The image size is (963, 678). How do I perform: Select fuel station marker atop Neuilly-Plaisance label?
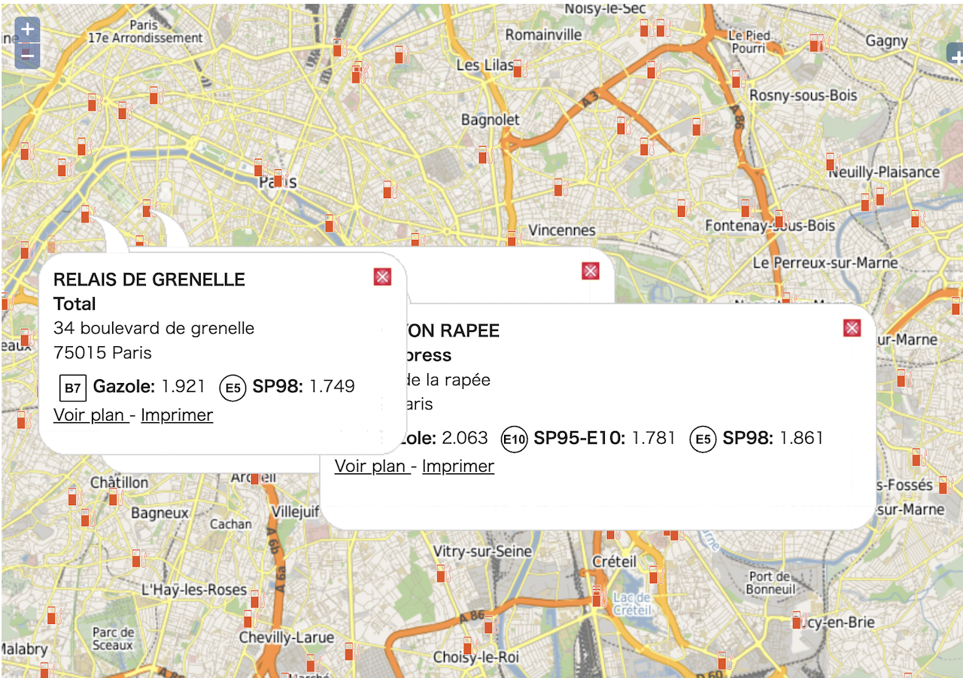coord(832,162)
